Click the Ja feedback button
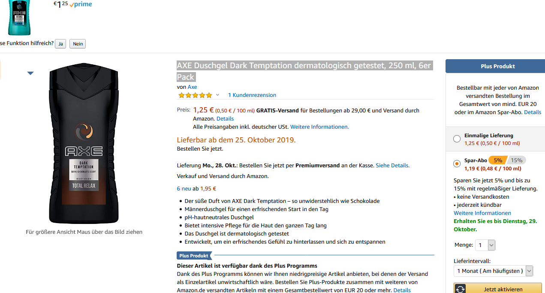Screen dimensions: 545x293 [x=60, y=44]
